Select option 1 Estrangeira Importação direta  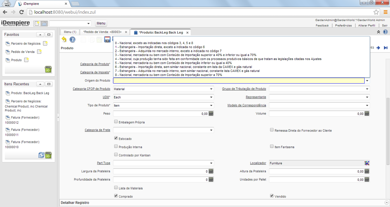pos(160,47)
